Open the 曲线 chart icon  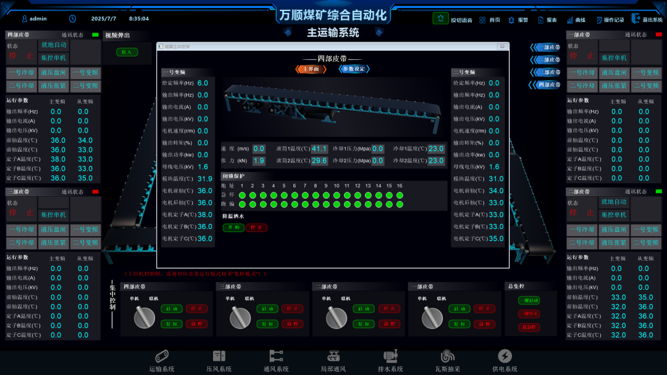pos(570,20)
